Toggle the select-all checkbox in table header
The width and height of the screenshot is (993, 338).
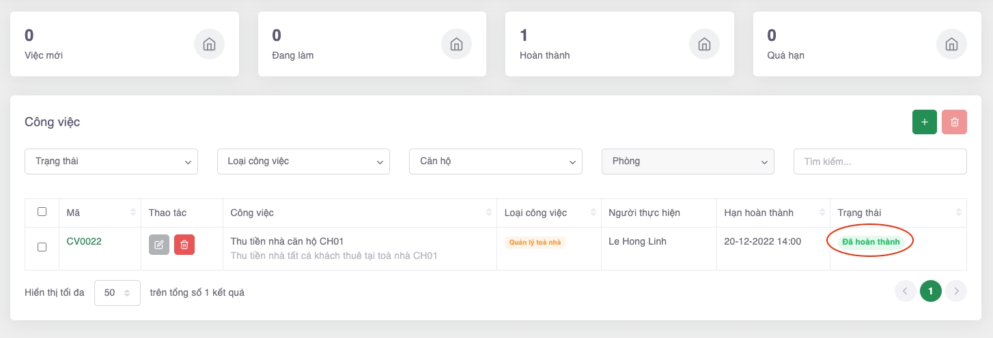(42, 212)
